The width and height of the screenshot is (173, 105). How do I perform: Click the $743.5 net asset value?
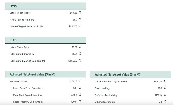click(x=74, y=81)
